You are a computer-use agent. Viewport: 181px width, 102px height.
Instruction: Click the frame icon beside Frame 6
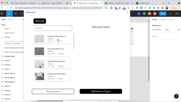point(3,86)
